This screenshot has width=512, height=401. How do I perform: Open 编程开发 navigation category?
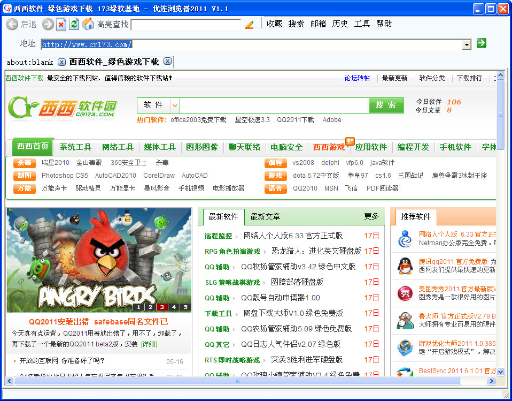pyautogui.click(x=413, y=147)
